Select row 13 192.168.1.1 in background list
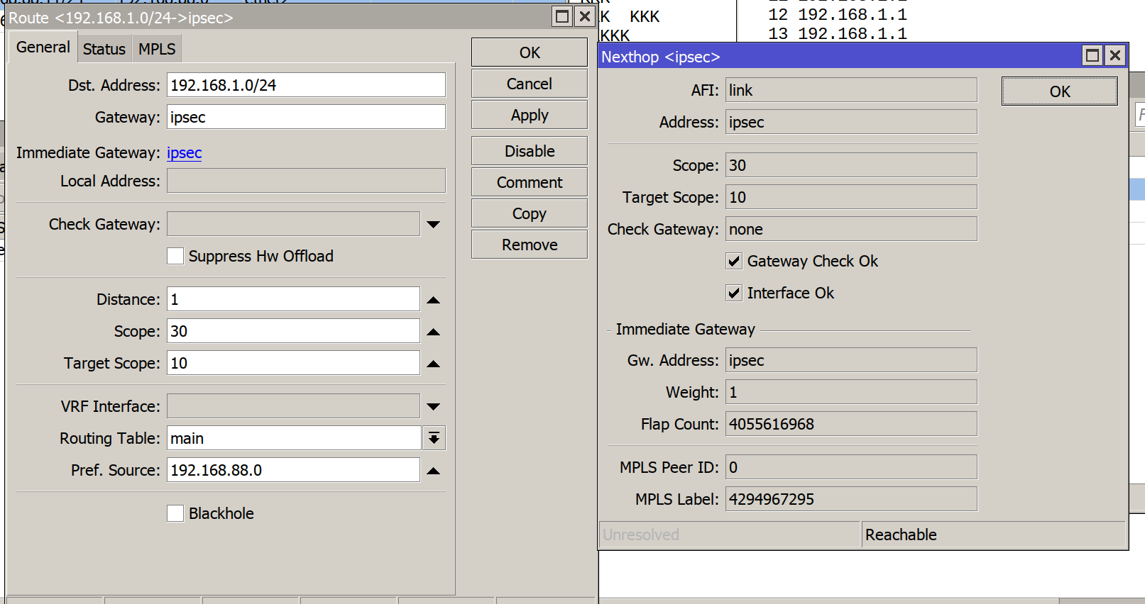 (x=838, y=33)
